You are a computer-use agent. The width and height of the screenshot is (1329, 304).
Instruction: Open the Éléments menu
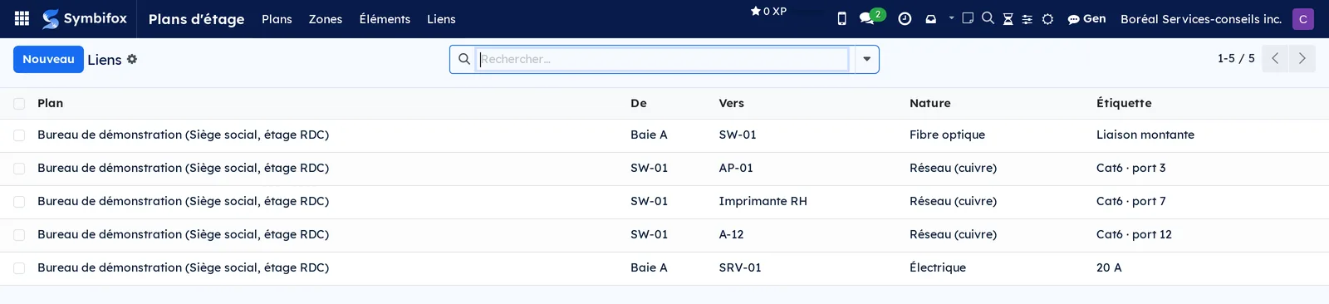(x=385, y=18)
